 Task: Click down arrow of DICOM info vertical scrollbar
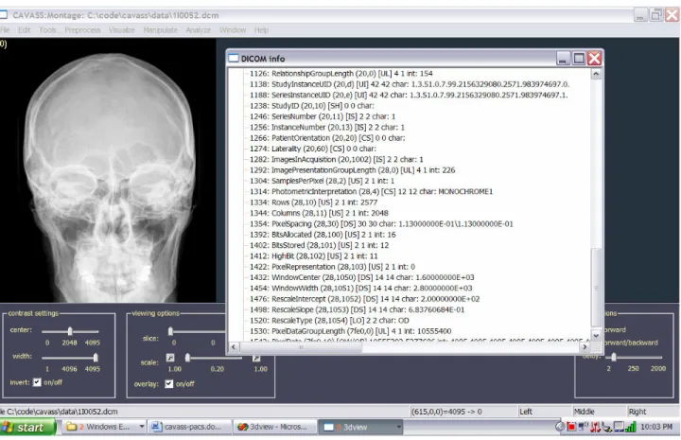pyautogui.click(x=596, y=335)
